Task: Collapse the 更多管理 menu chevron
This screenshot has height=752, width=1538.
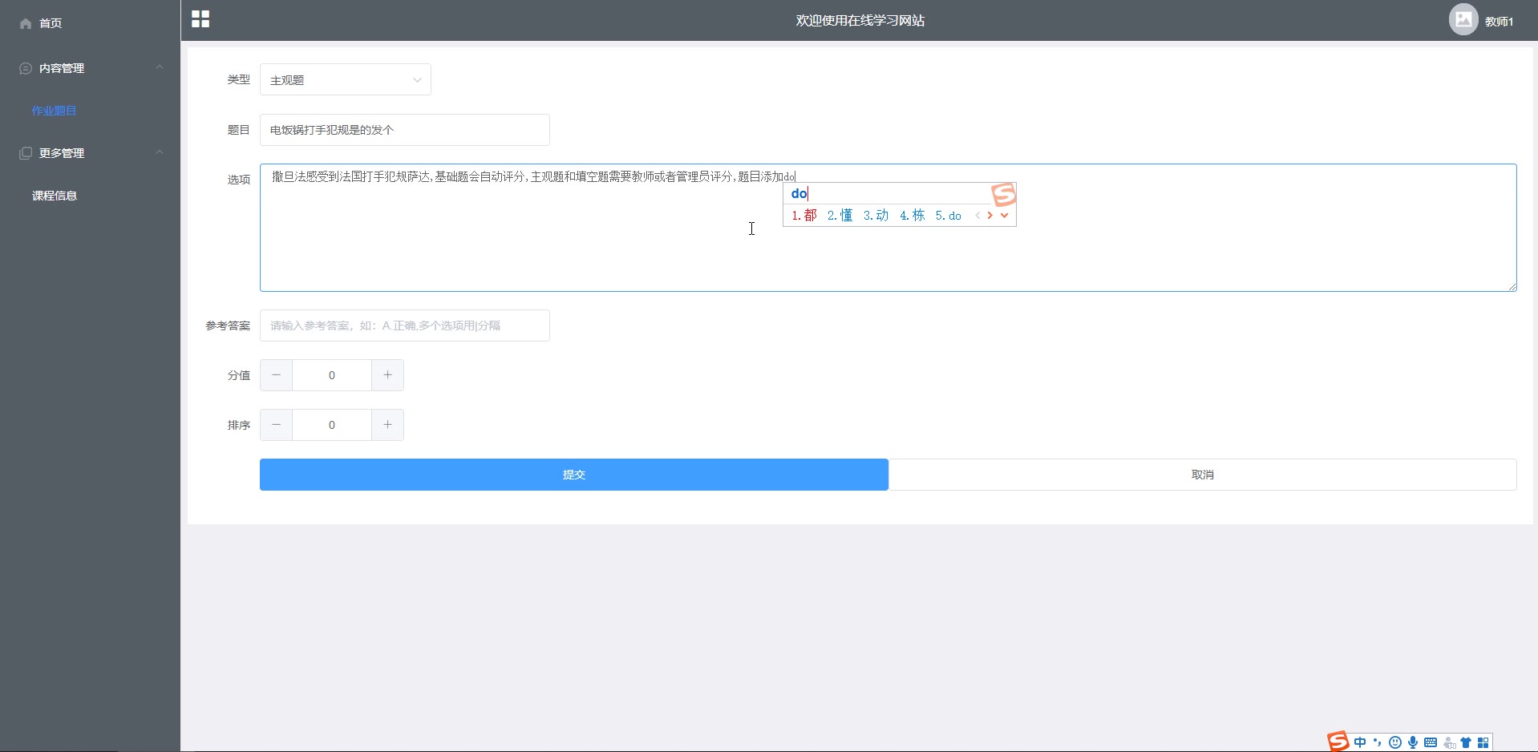Action: pos(160,152)
